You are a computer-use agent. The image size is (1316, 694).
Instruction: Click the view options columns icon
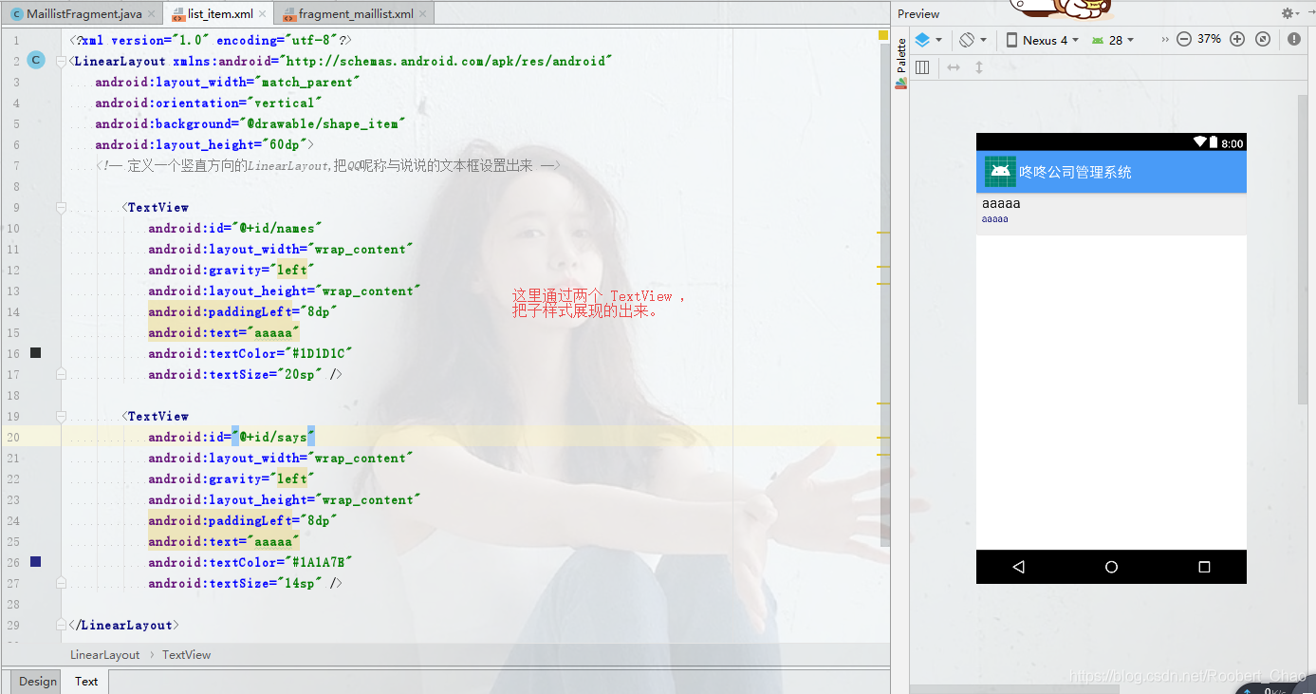(x=922, y=67)
